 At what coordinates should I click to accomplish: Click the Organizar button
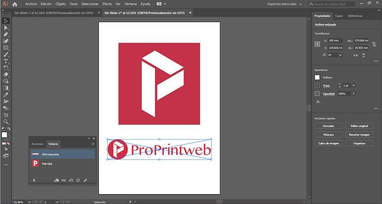pos(359,143)
